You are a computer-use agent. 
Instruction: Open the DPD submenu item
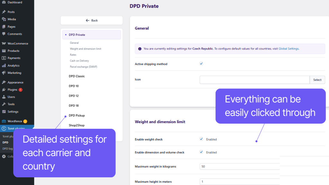(x=5, y=142)
